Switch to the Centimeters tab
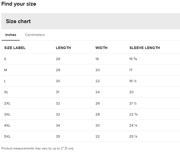The height and width of the screenshot is (153, 180). (35, 35)
